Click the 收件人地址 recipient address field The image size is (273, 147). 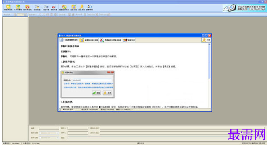pos(182,133)
